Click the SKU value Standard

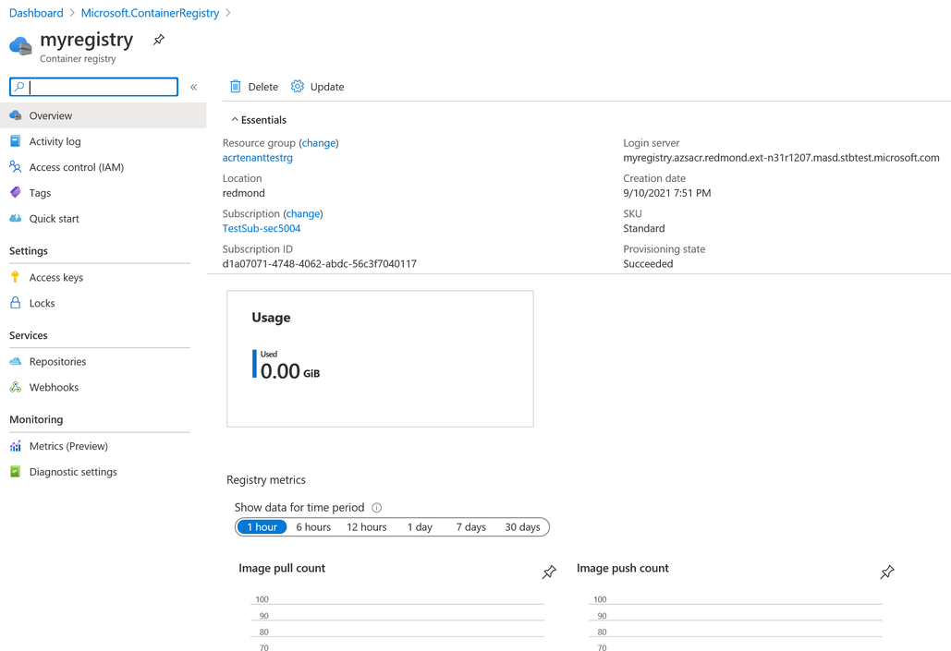(644, 228)
